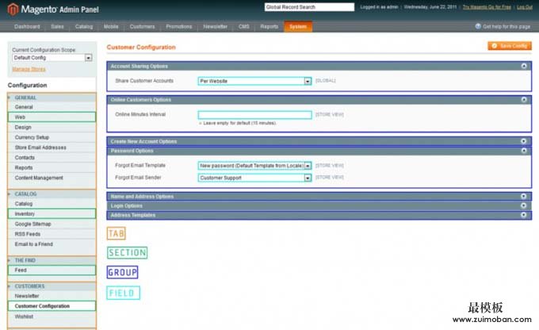This screenshot has width=539, height=330.
Task: Open the System menu
Action: (x=298, y=26)
